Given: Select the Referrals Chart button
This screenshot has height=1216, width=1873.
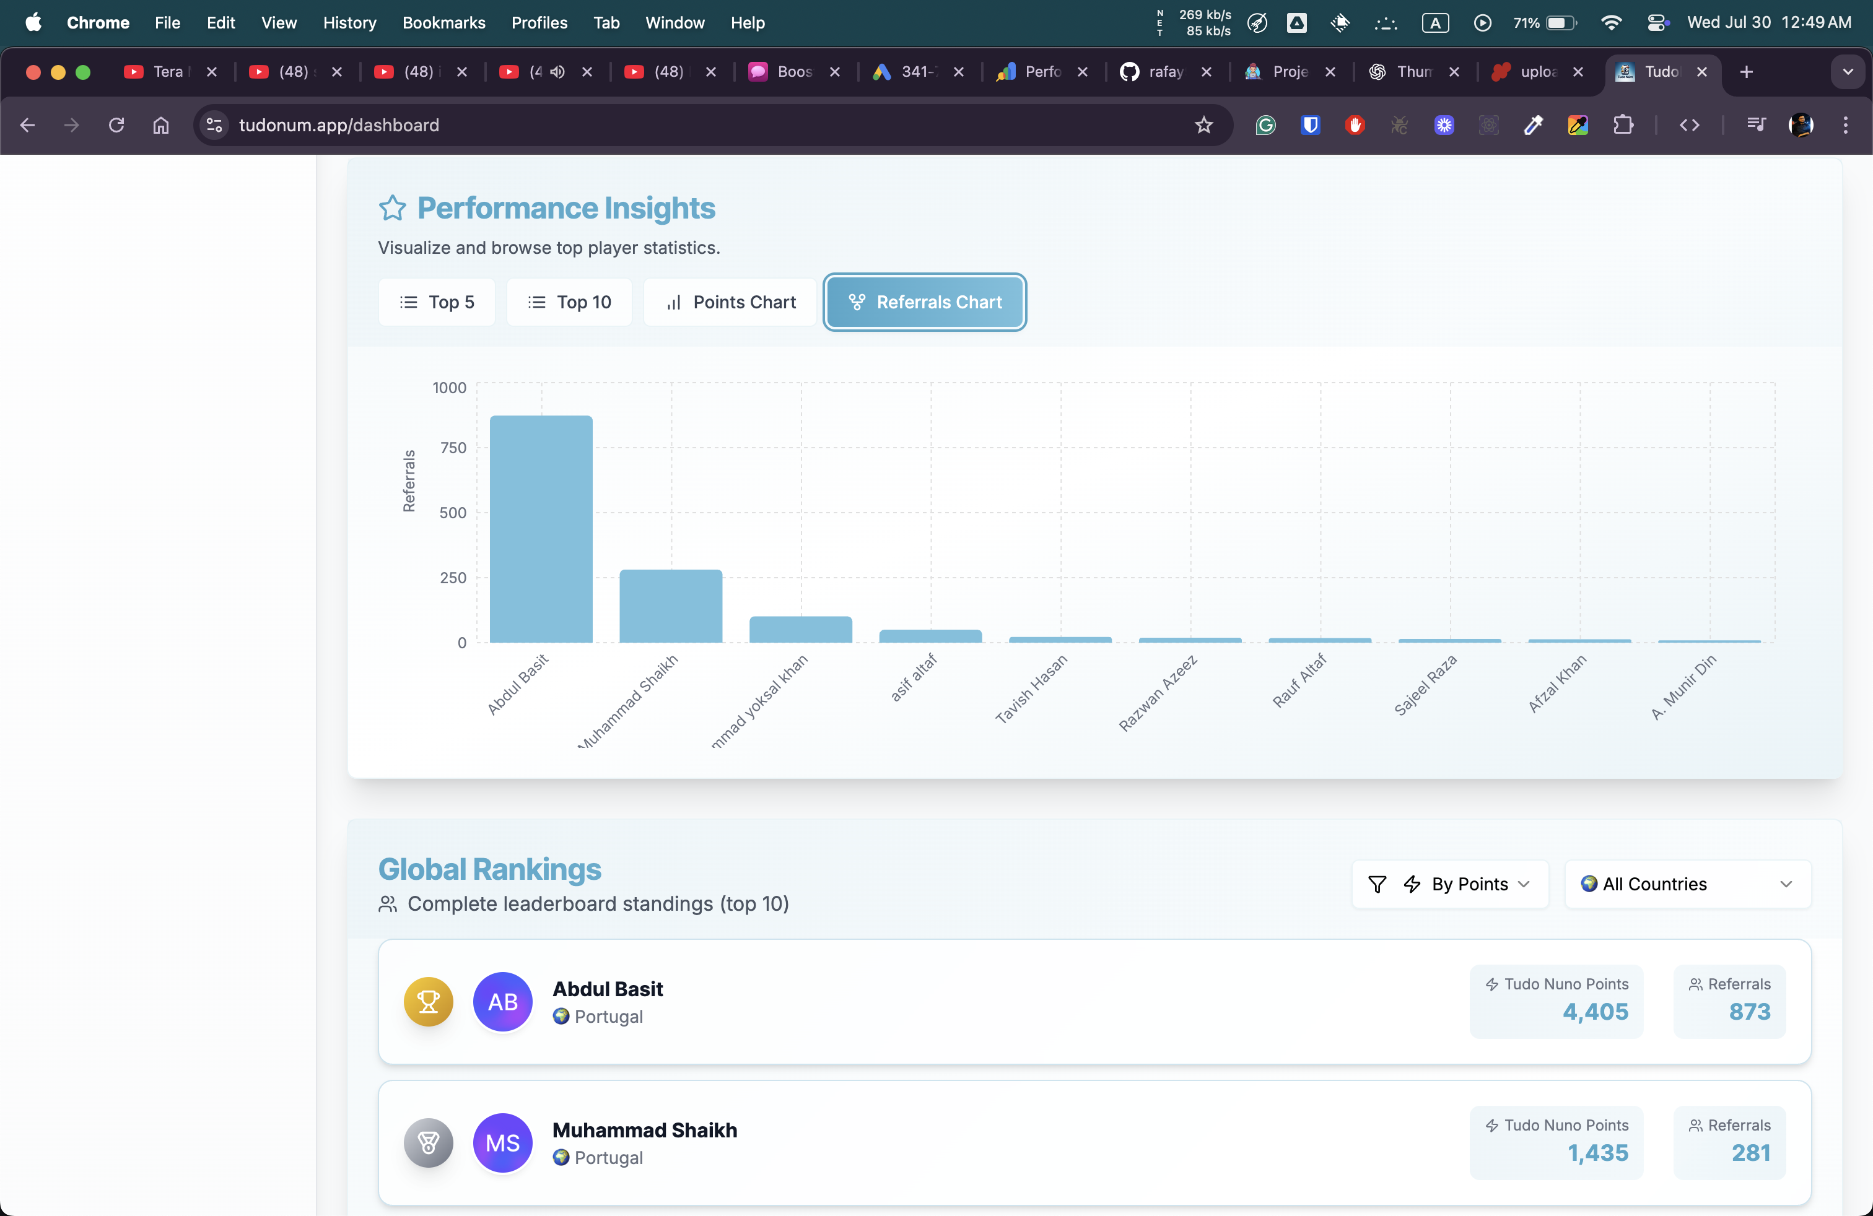Looking at the screenshot, I should 925,302.
